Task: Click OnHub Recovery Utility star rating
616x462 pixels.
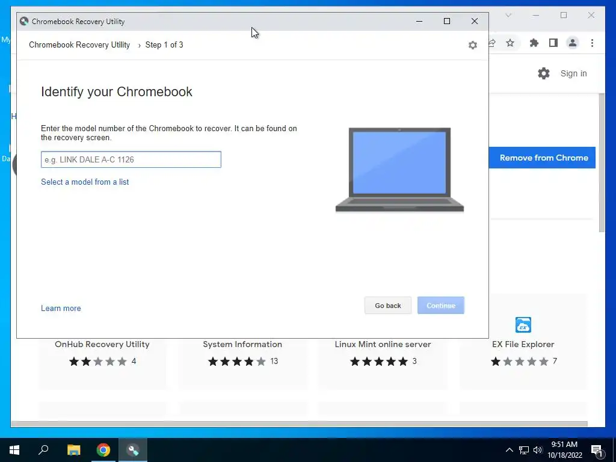Action: pos(98,362)
